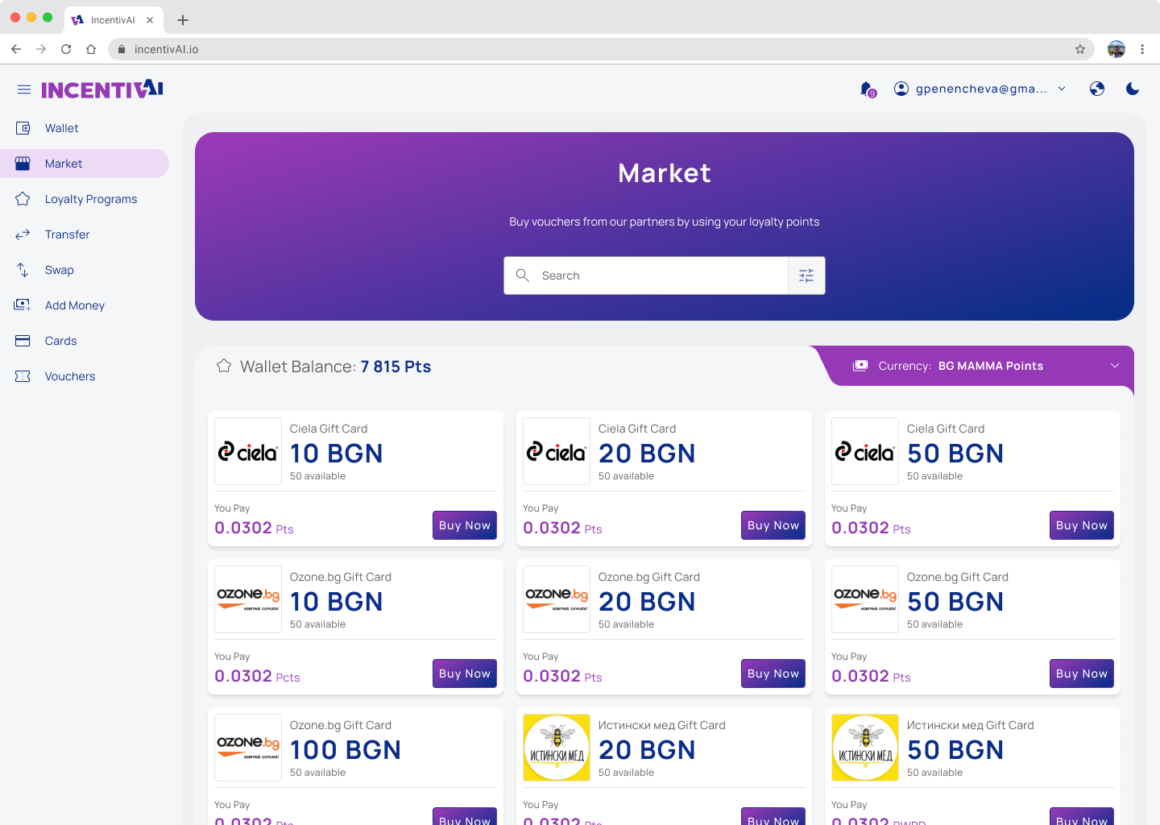Open the Cards section
Image resolution: width=1160 pixels, height=825 pixels.
[x=60, y=341]
